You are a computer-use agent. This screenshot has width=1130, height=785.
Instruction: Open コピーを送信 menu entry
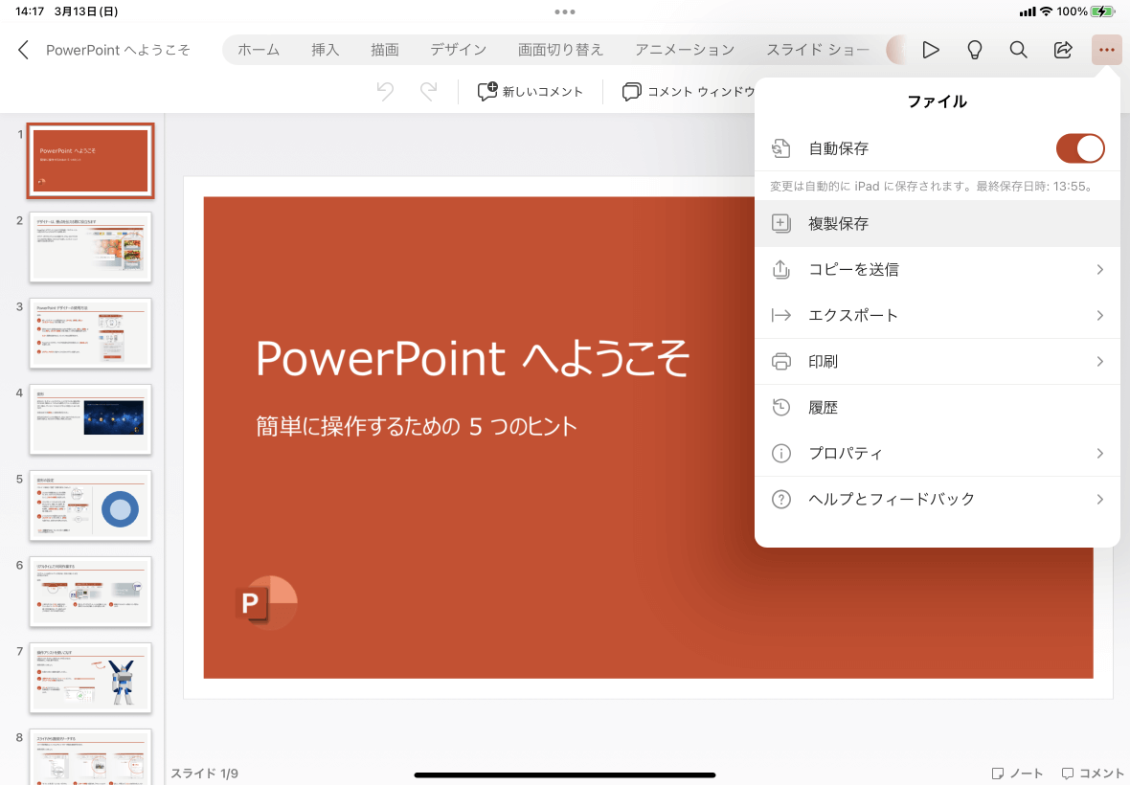click(937, 269)
